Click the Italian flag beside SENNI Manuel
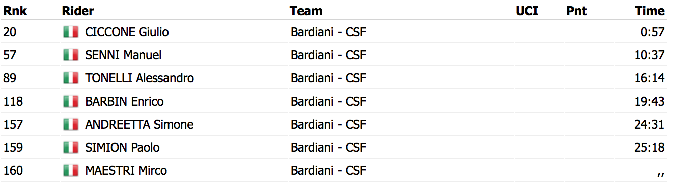 (x=71, y=55)
